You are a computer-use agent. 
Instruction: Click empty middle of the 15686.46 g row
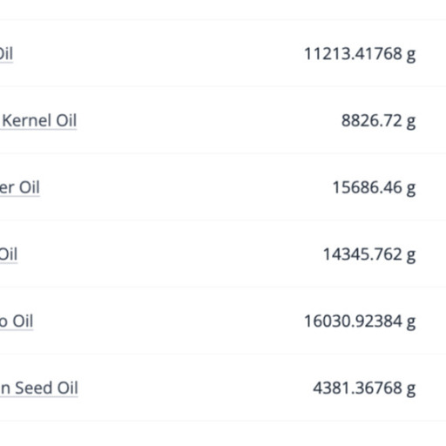pyautogui.click(x=186, y=187)
